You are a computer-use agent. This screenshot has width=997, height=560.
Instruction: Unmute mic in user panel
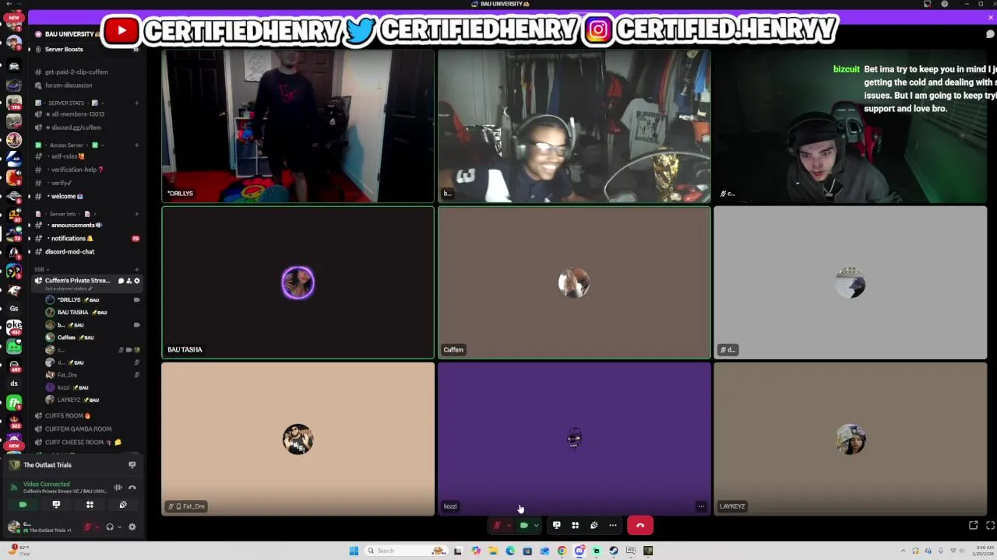click(x=88, y=527)
